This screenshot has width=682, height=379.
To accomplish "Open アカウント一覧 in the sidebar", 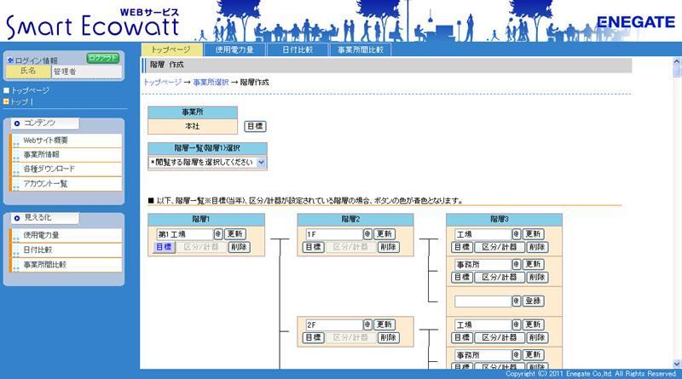I will pos(66,184).
